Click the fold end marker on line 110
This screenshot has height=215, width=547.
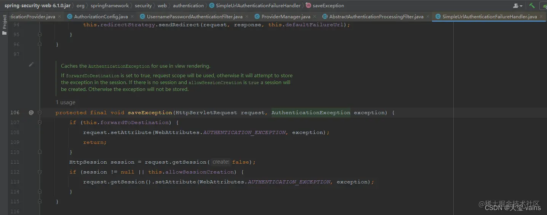[x=40, y=152]
